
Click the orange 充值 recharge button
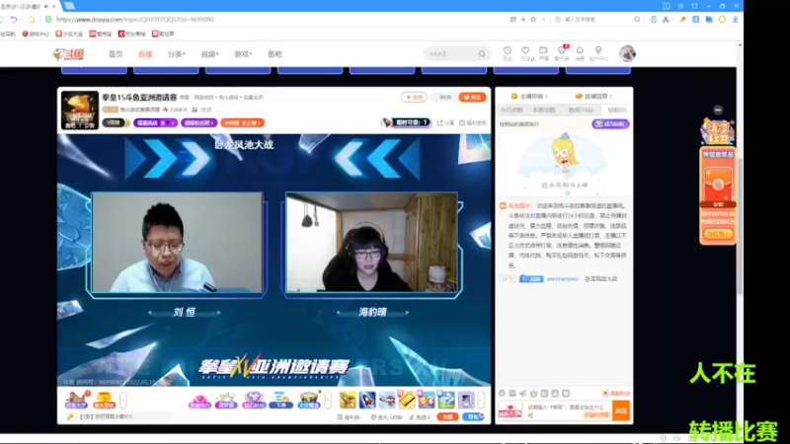(x=447, y=416)
